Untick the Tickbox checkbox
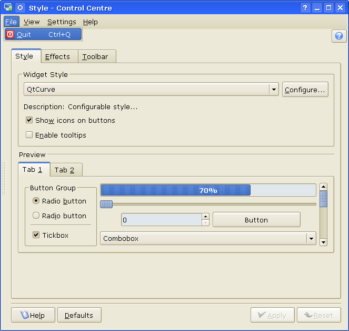Image resolution: width=349 pixels, height=331 pixels. tap(36, 235)
